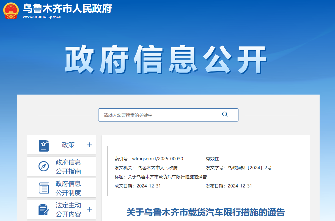Click the list icon for 政府信息公开制度

[x=44, y=188]
